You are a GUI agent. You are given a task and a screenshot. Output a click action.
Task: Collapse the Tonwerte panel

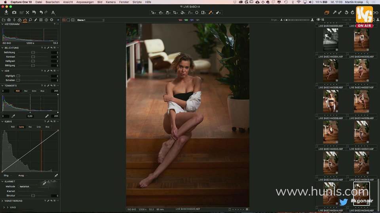tap(2, 86)
